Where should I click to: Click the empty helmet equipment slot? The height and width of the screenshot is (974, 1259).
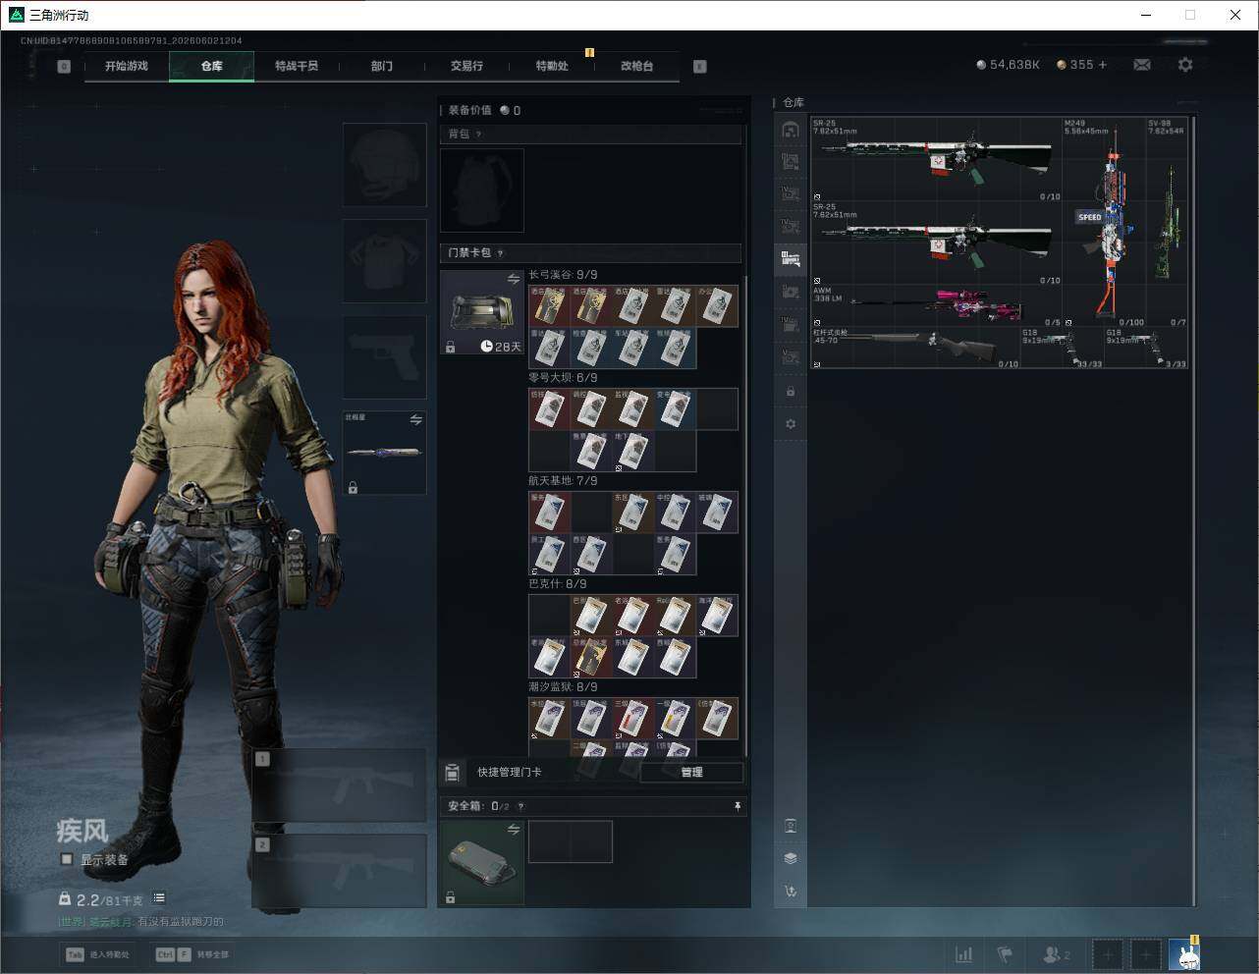pyautogui.click(x=385, y=165)
